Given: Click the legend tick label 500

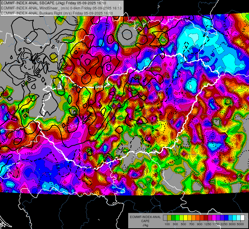Looking at the screenshot, I should click(183, 224).
